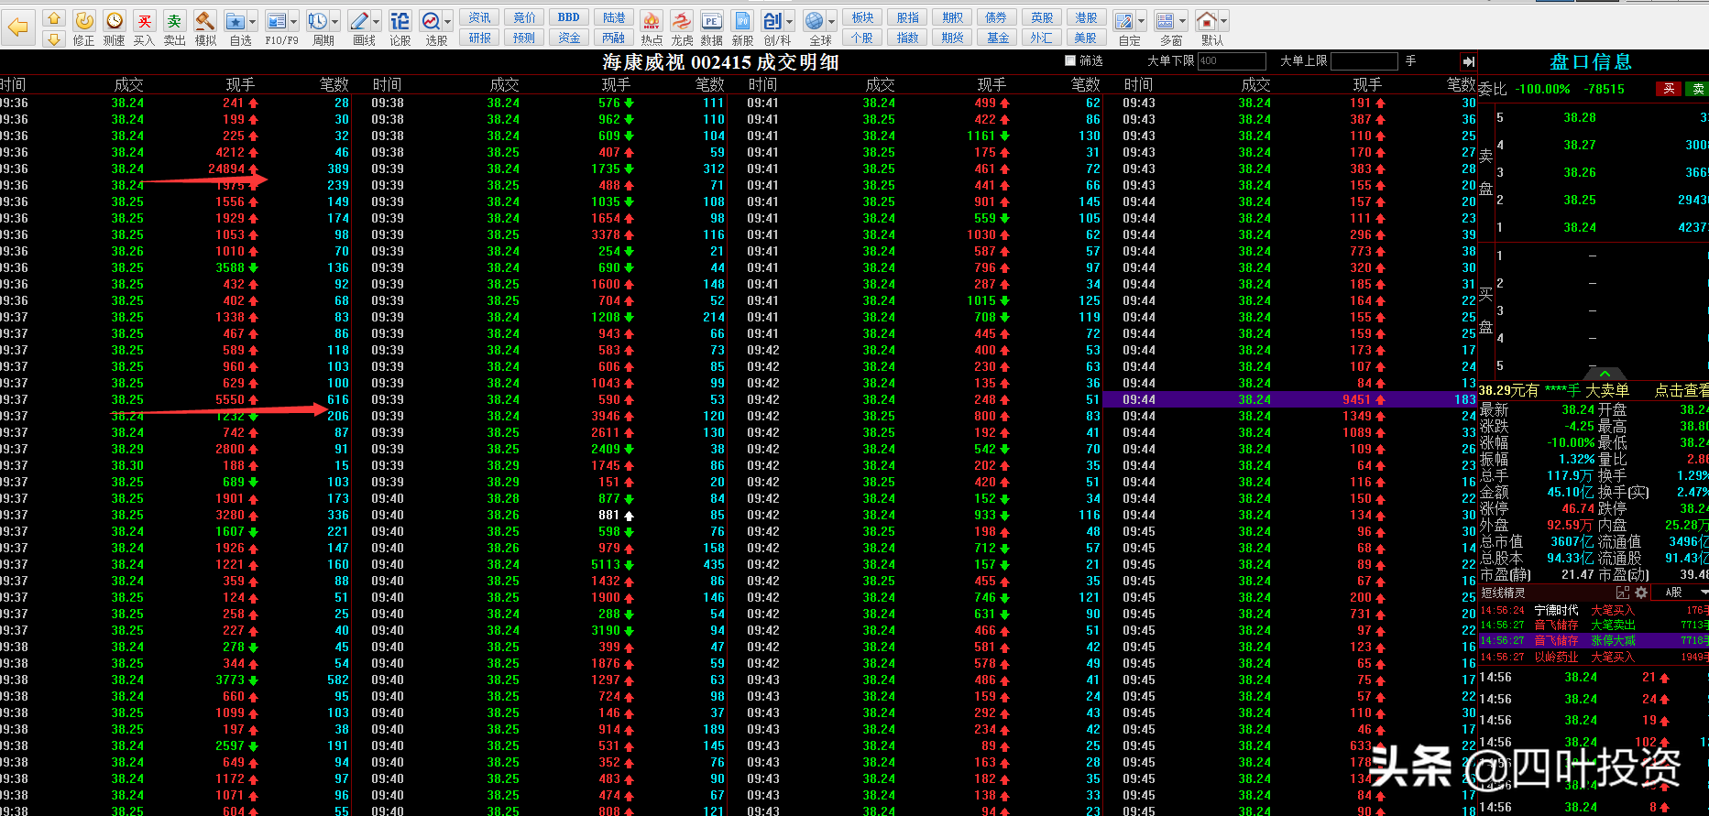The image size is (1709, 816).
Task: Click the 港股 Hong Kong stocks button
Action: coord(1086,17)
